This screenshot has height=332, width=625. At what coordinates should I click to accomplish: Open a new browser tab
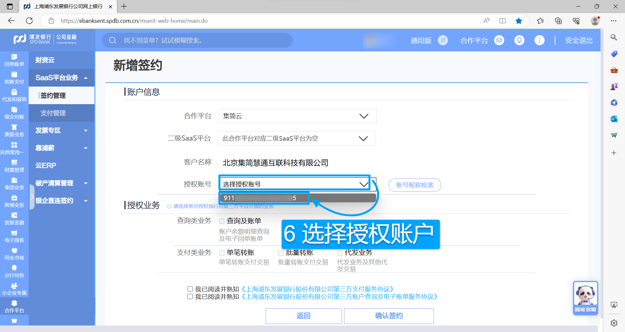(124, 7)
